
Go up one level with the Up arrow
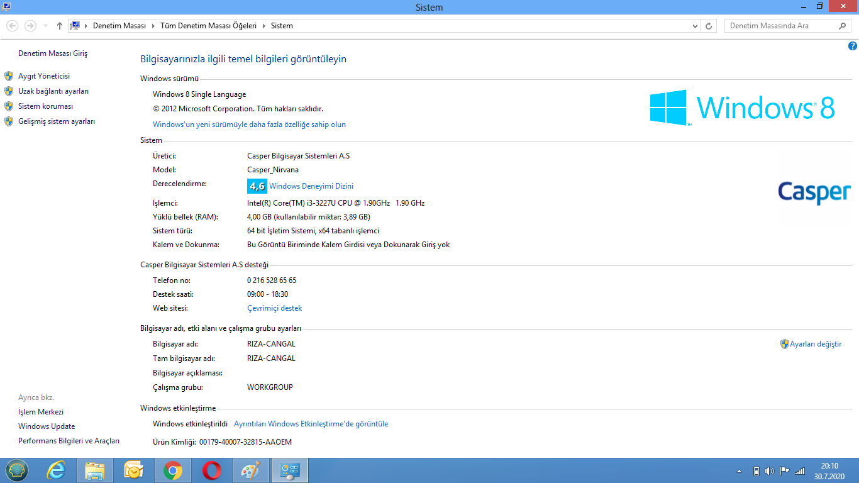pos(60,26)
